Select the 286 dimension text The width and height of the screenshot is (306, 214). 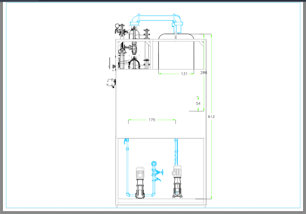pos(204,73)
